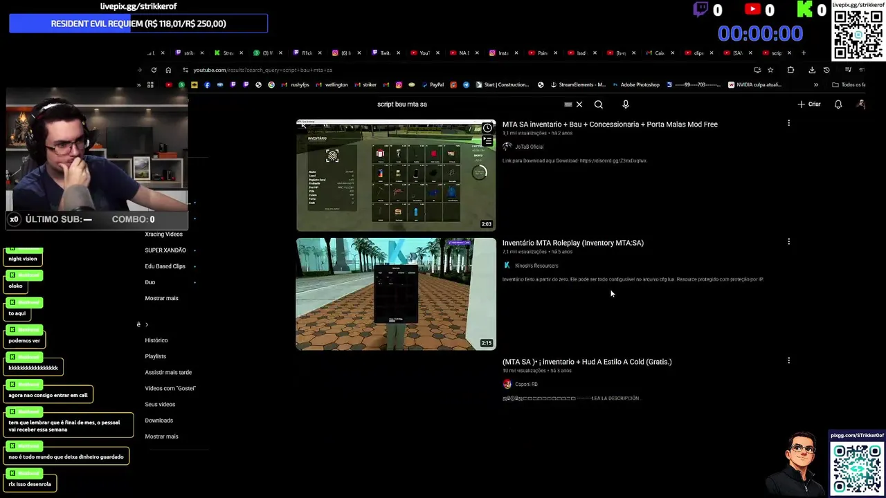The height and width of the screenshot is (498, 886).
Task: Open video titled MTA SA inventario + Bau
Action: [610, 124]
